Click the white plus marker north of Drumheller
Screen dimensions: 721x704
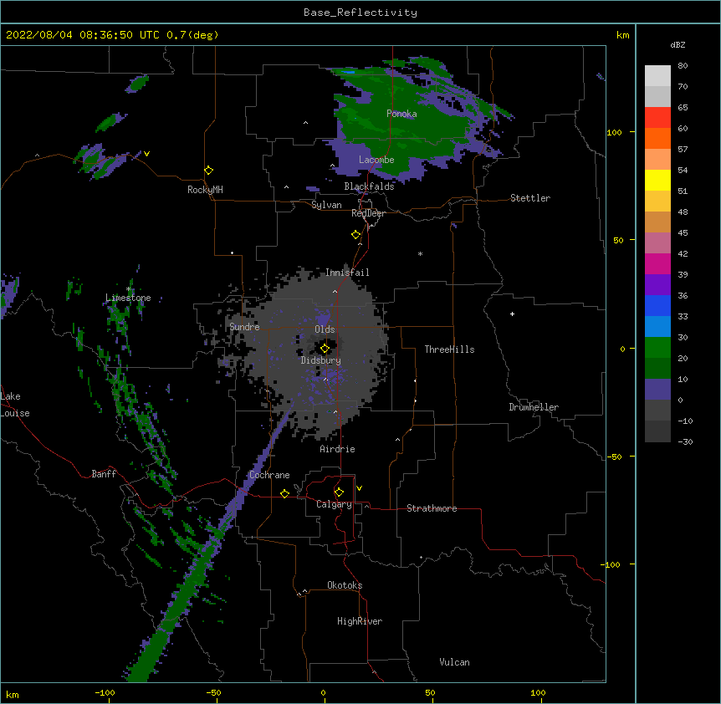click(x=512, y=314)
